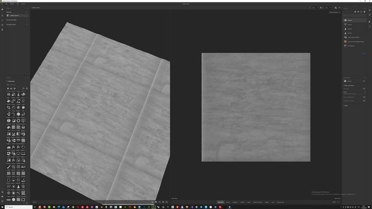
Task: Expand the collapsed section at bottom of properties
Action: (x=344, y=106)
